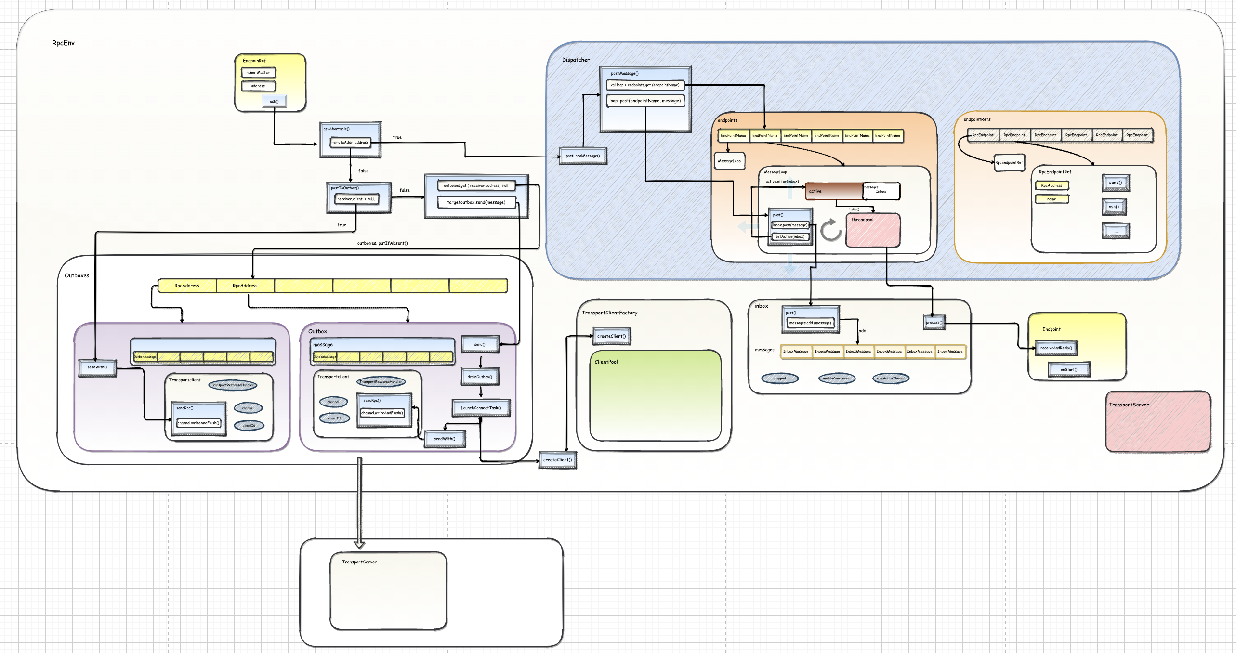Select the brown active box
1236x653 pixels.
click(834, 191)
